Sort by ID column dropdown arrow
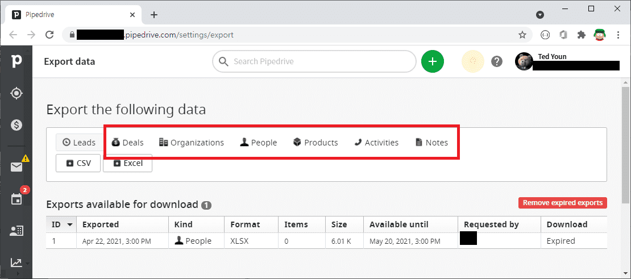The image size is (631, 279). coord(70,224)
